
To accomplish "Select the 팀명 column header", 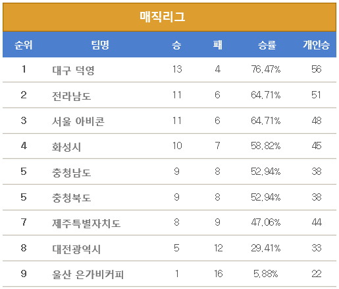I will click(100, 45).
